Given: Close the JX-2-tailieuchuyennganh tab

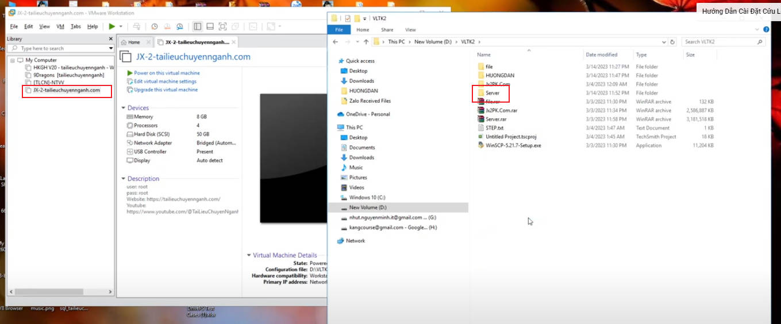Looking at the screenshot, I should pos(234,42).
